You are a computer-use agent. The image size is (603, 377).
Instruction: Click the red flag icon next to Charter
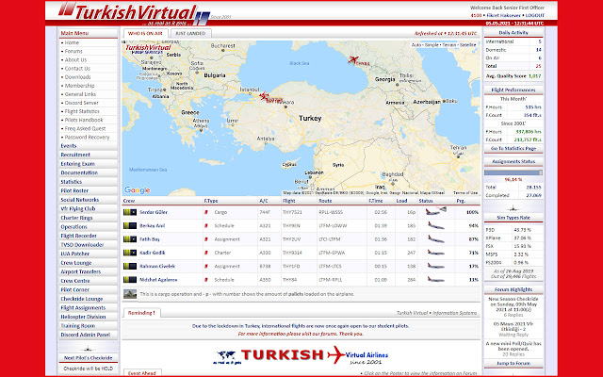tap(206, 253)
